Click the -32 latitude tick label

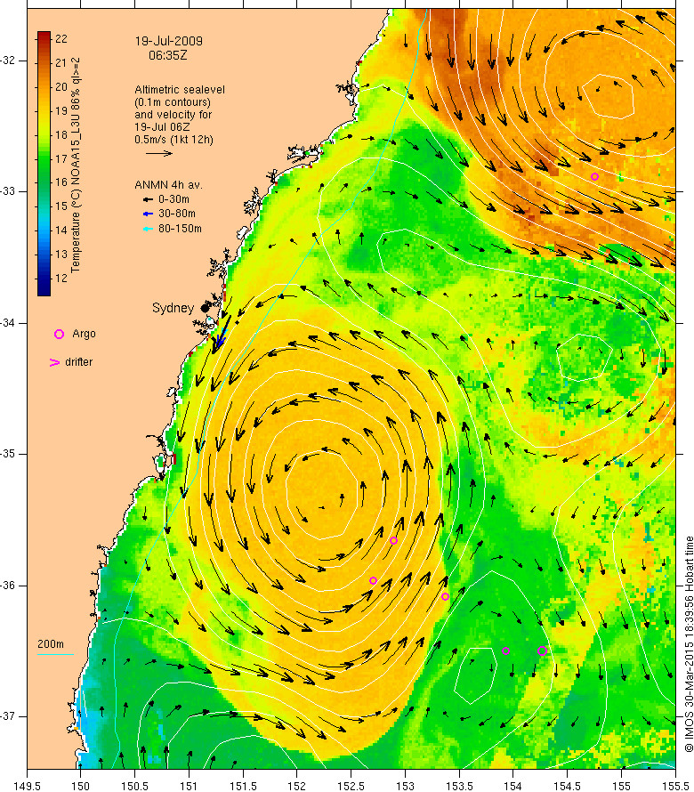8,61
